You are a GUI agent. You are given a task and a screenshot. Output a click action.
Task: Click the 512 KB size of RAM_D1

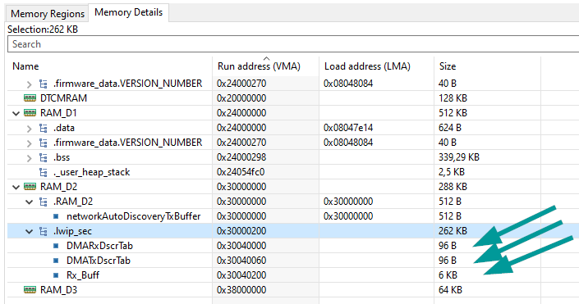tap(453, 113)
